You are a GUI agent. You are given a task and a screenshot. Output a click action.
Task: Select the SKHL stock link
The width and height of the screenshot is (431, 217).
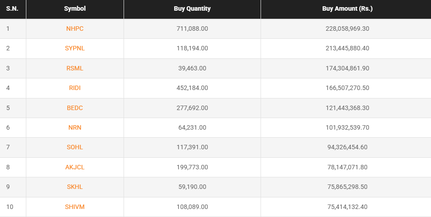pyautogui.click(x=75, y=187)
